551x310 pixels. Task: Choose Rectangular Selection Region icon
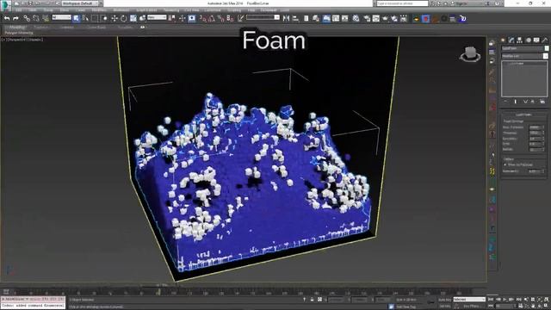(x=95, y=18)
